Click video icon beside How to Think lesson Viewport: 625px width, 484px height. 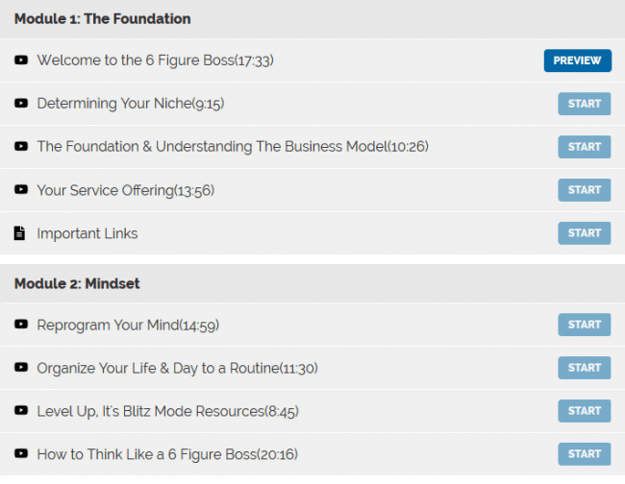point(21,454)
